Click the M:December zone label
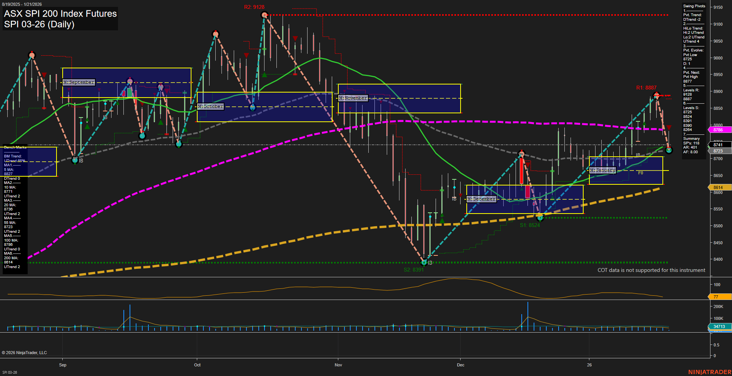This screenshot has height=376, width=732. click(481, 199)
